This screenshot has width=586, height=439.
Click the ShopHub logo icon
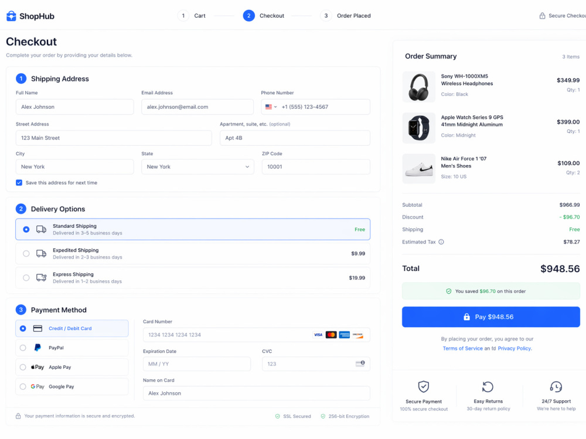(11, 16)
